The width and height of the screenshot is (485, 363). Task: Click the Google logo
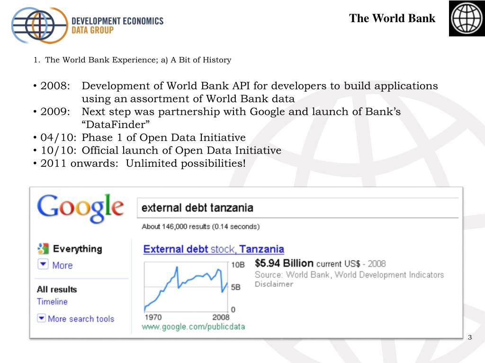coord(81,208)
